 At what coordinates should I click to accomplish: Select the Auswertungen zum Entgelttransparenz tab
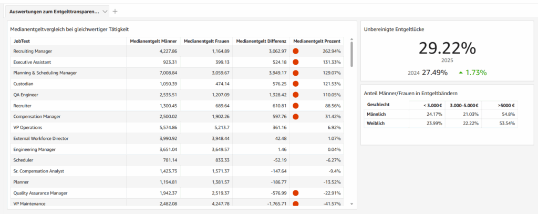coord(55,11)
